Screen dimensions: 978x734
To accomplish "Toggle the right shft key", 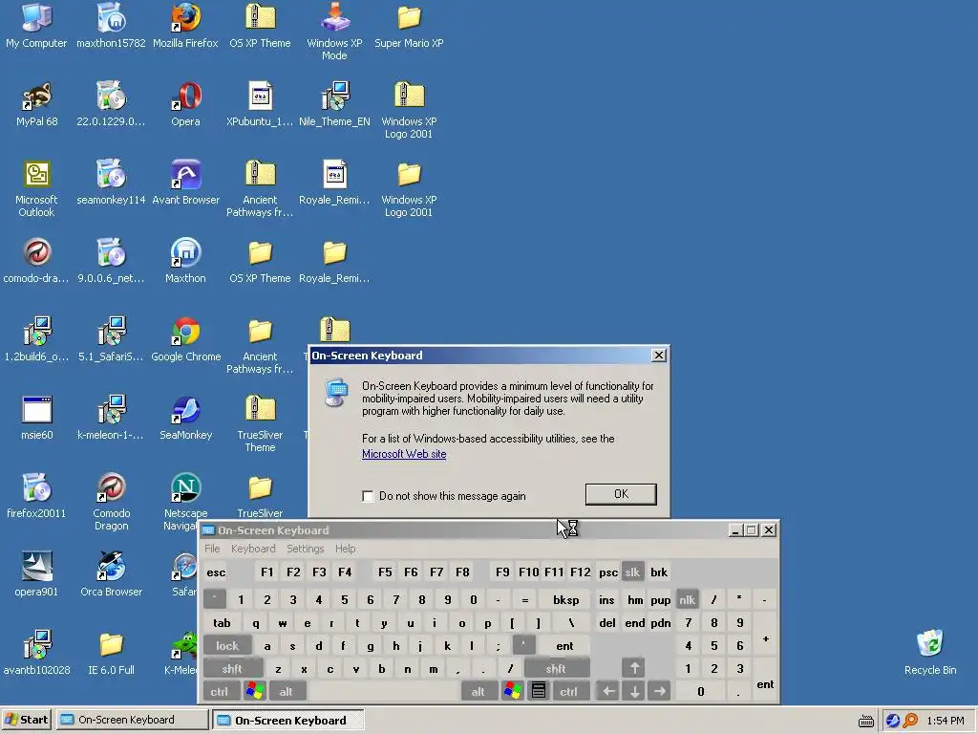I will coord(556,668).
